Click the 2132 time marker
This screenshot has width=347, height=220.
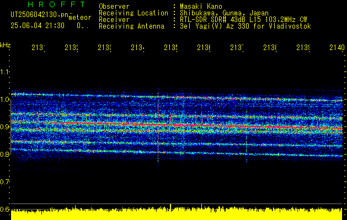coord(71,47)
